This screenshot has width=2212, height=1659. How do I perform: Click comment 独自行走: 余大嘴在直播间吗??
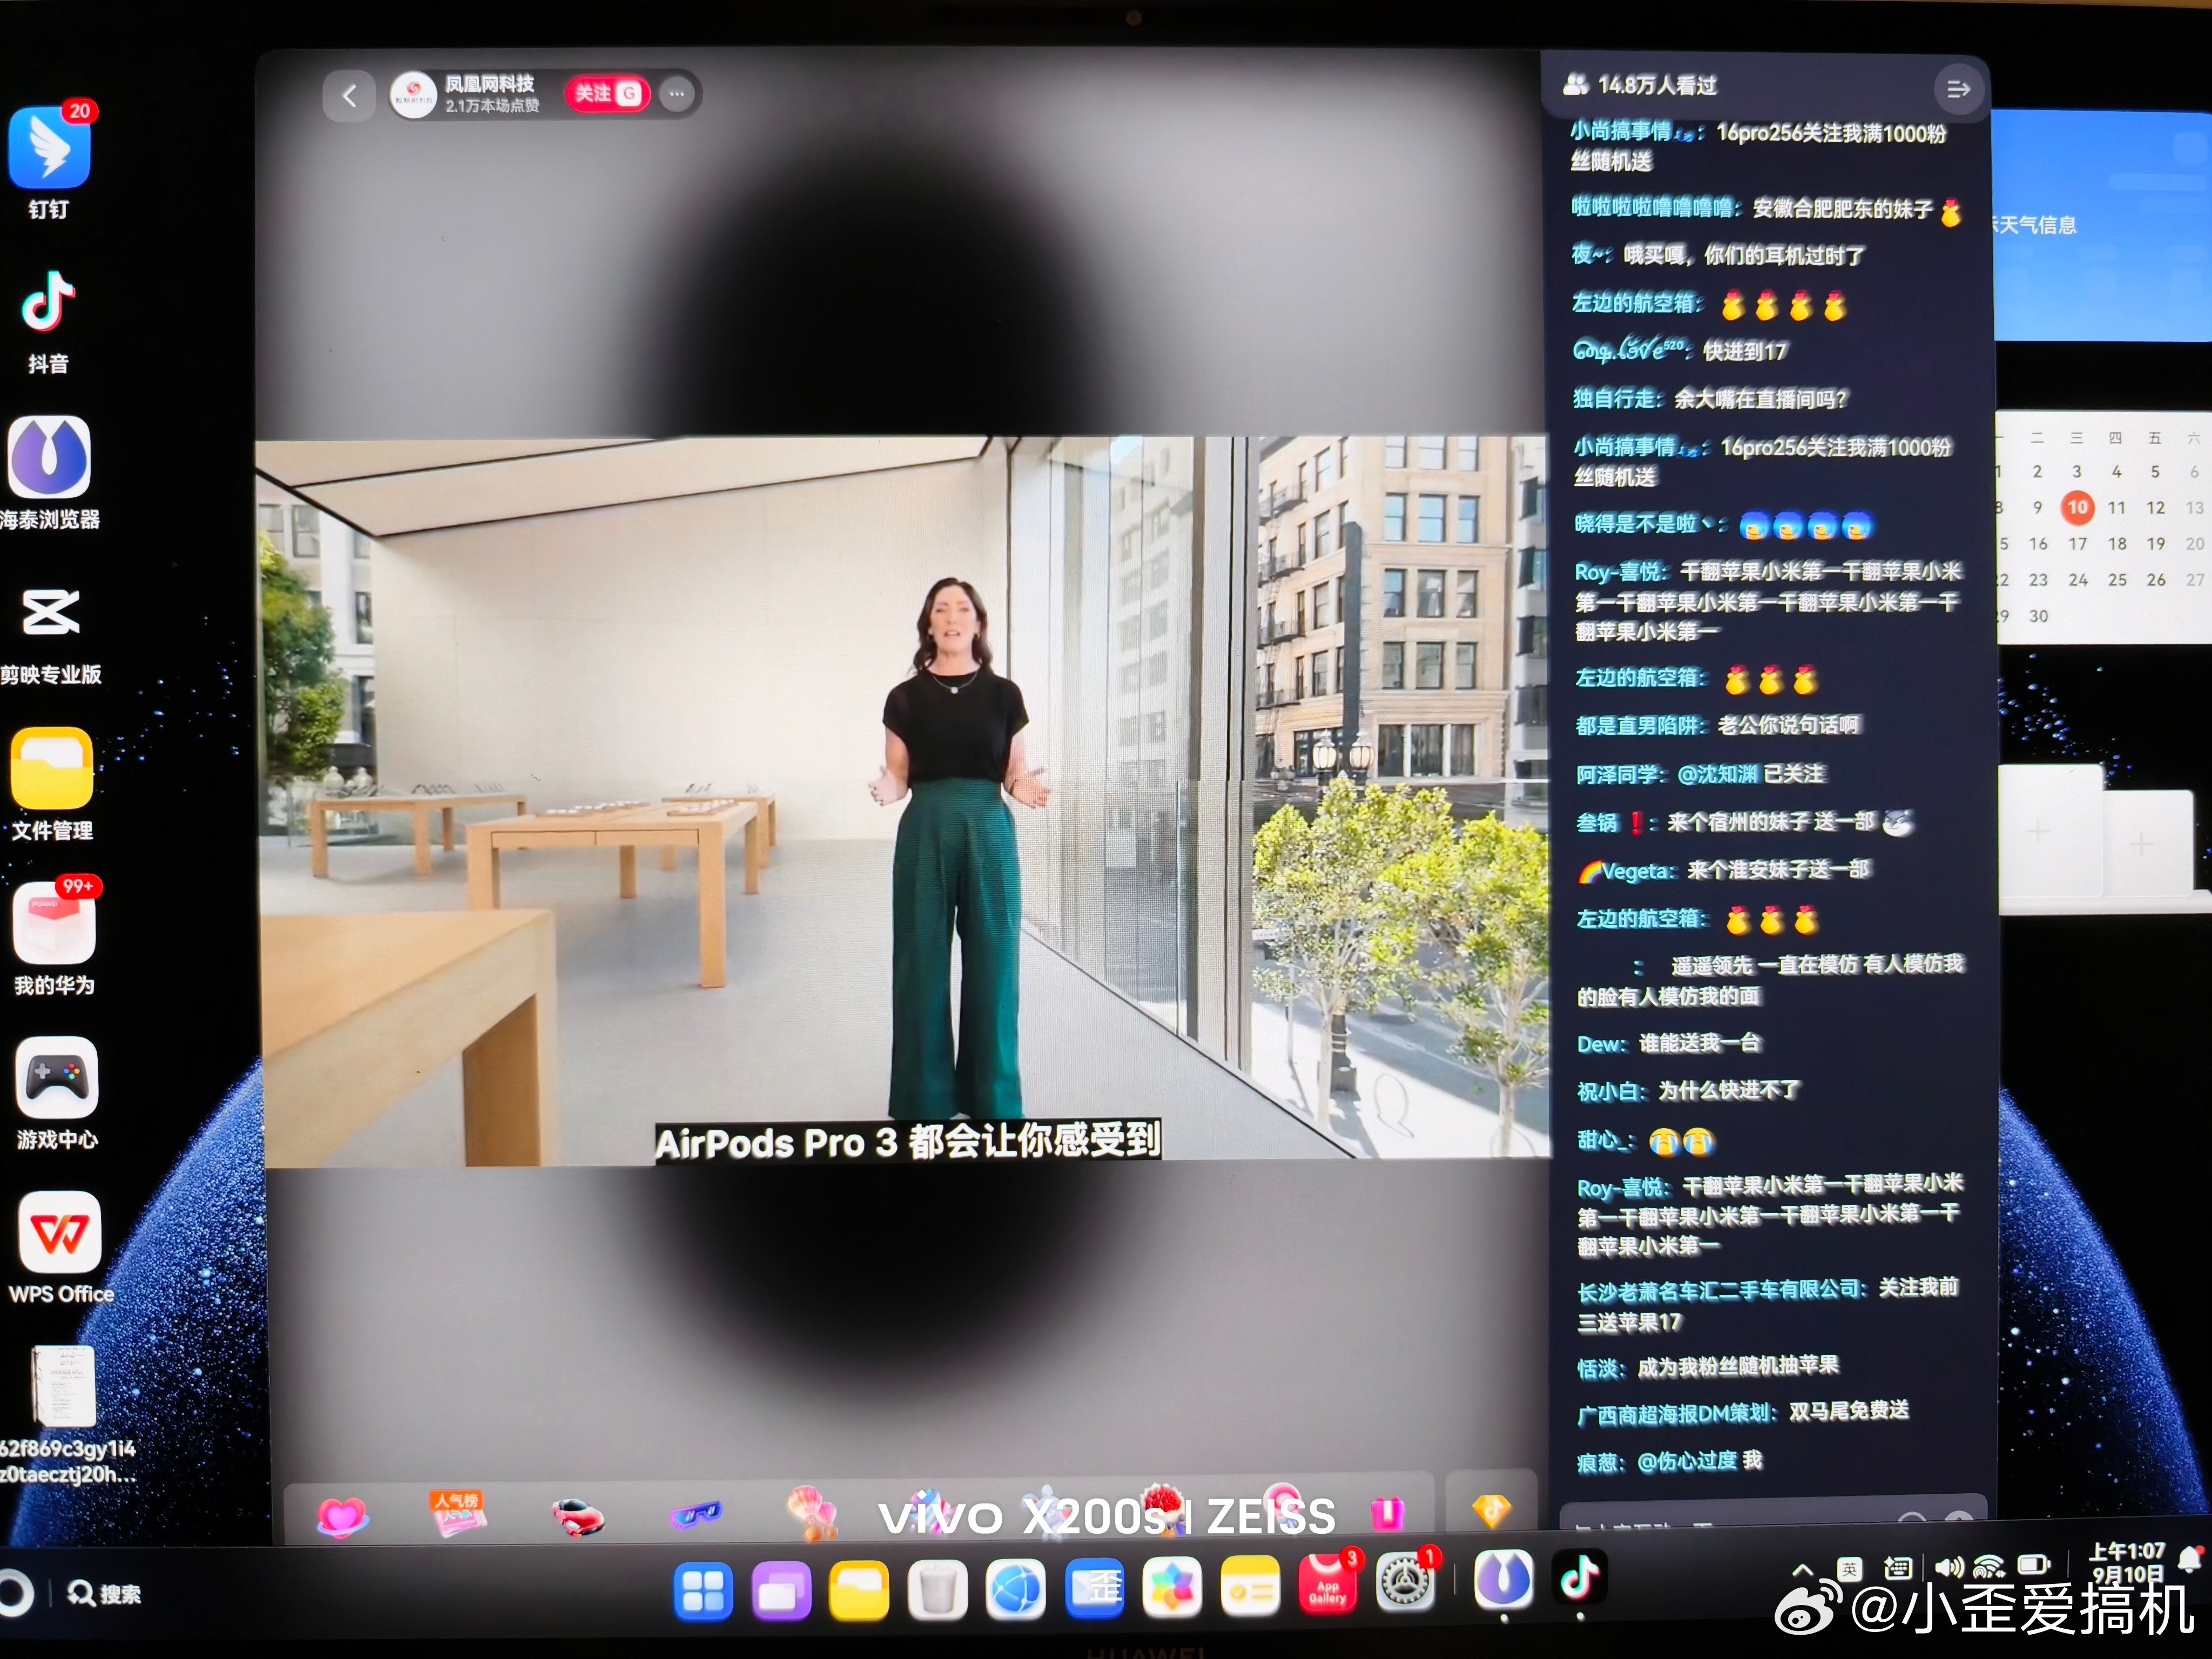(x=1711, y=399)
